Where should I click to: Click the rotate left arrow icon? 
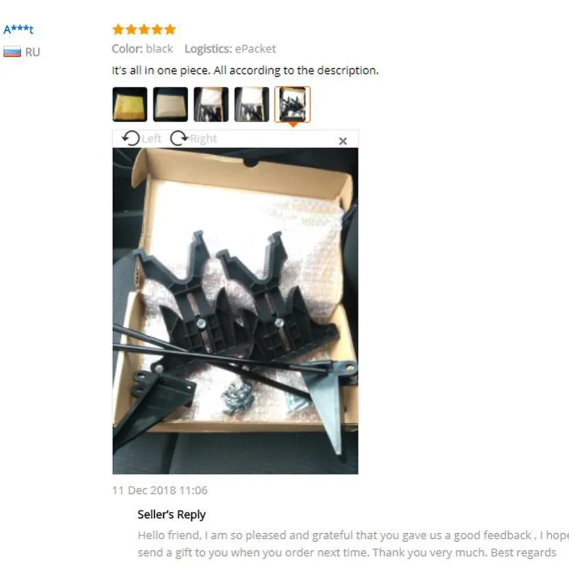(131, 138)
